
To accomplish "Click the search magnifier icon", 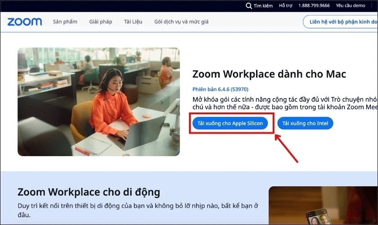I will point(249,6).
